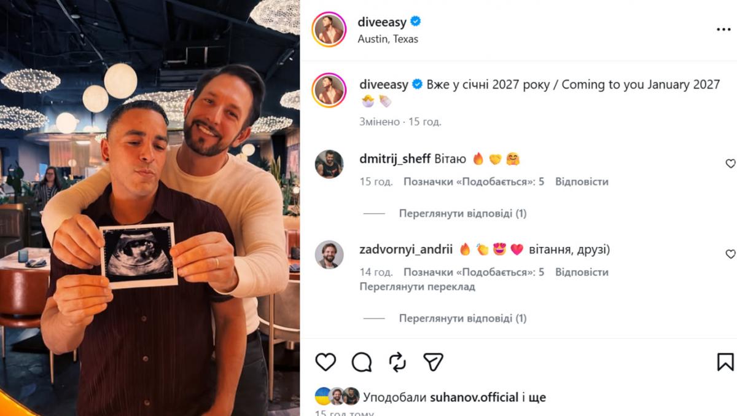Click the ultrasound couple photo

pyautogui.click(x=150, y=208)
